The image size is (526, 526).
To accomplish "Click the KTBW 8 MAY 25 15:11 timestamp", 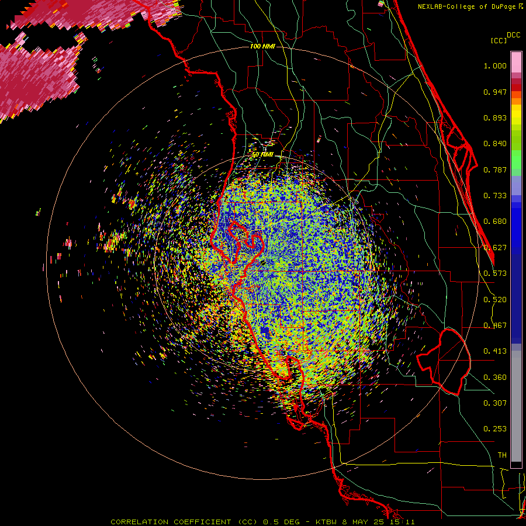I will pos(365,522).
